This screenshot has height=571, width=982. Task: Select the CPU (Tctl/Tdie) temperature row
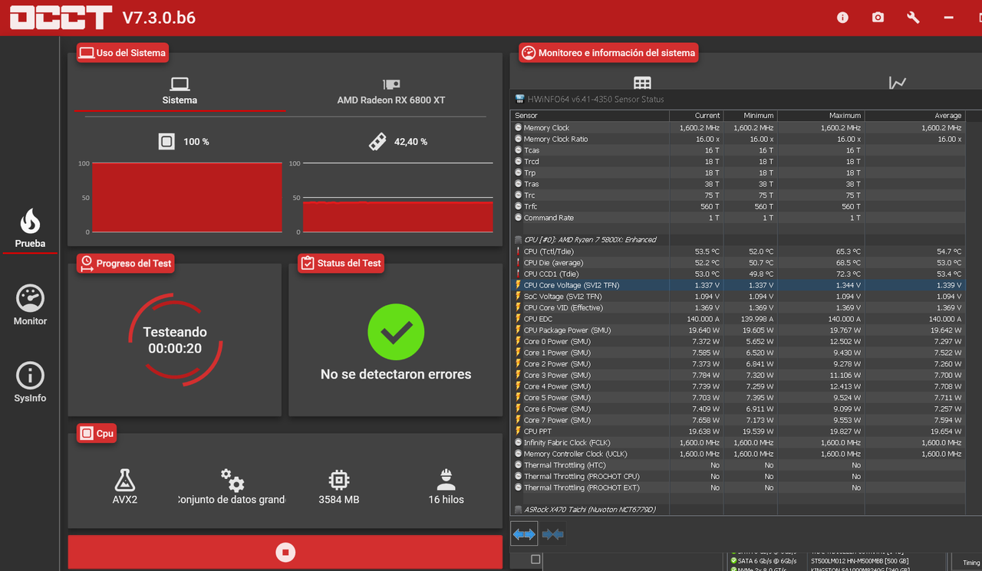coord(737,251)
